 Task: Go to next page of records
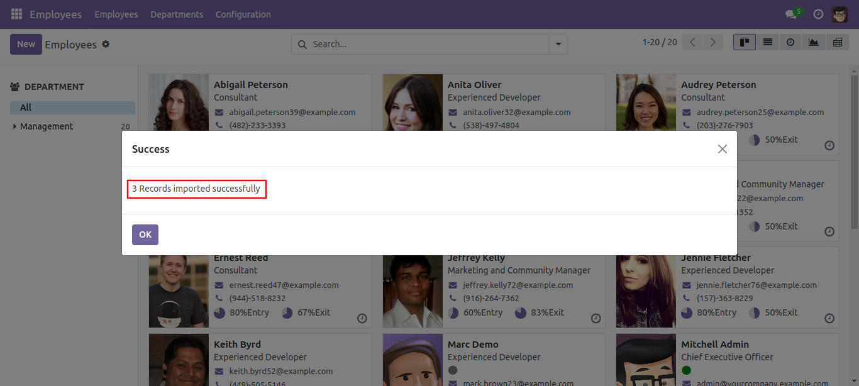pos(712,42)
